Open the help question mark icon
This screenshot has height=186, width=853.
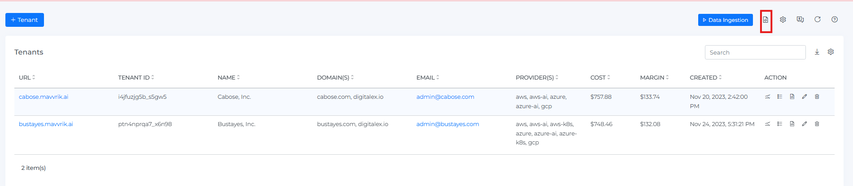pos(835,20)
